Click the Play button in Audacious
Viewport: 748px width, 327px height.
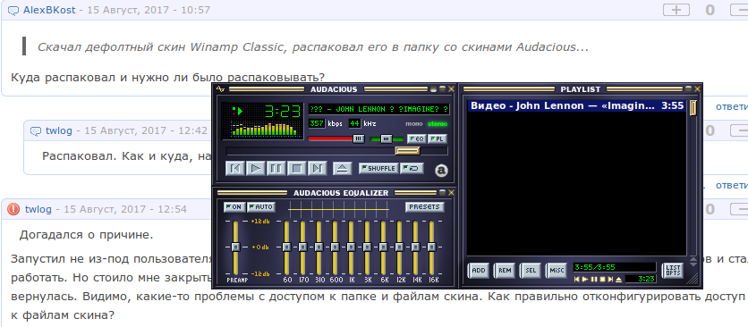click(256, 168)
